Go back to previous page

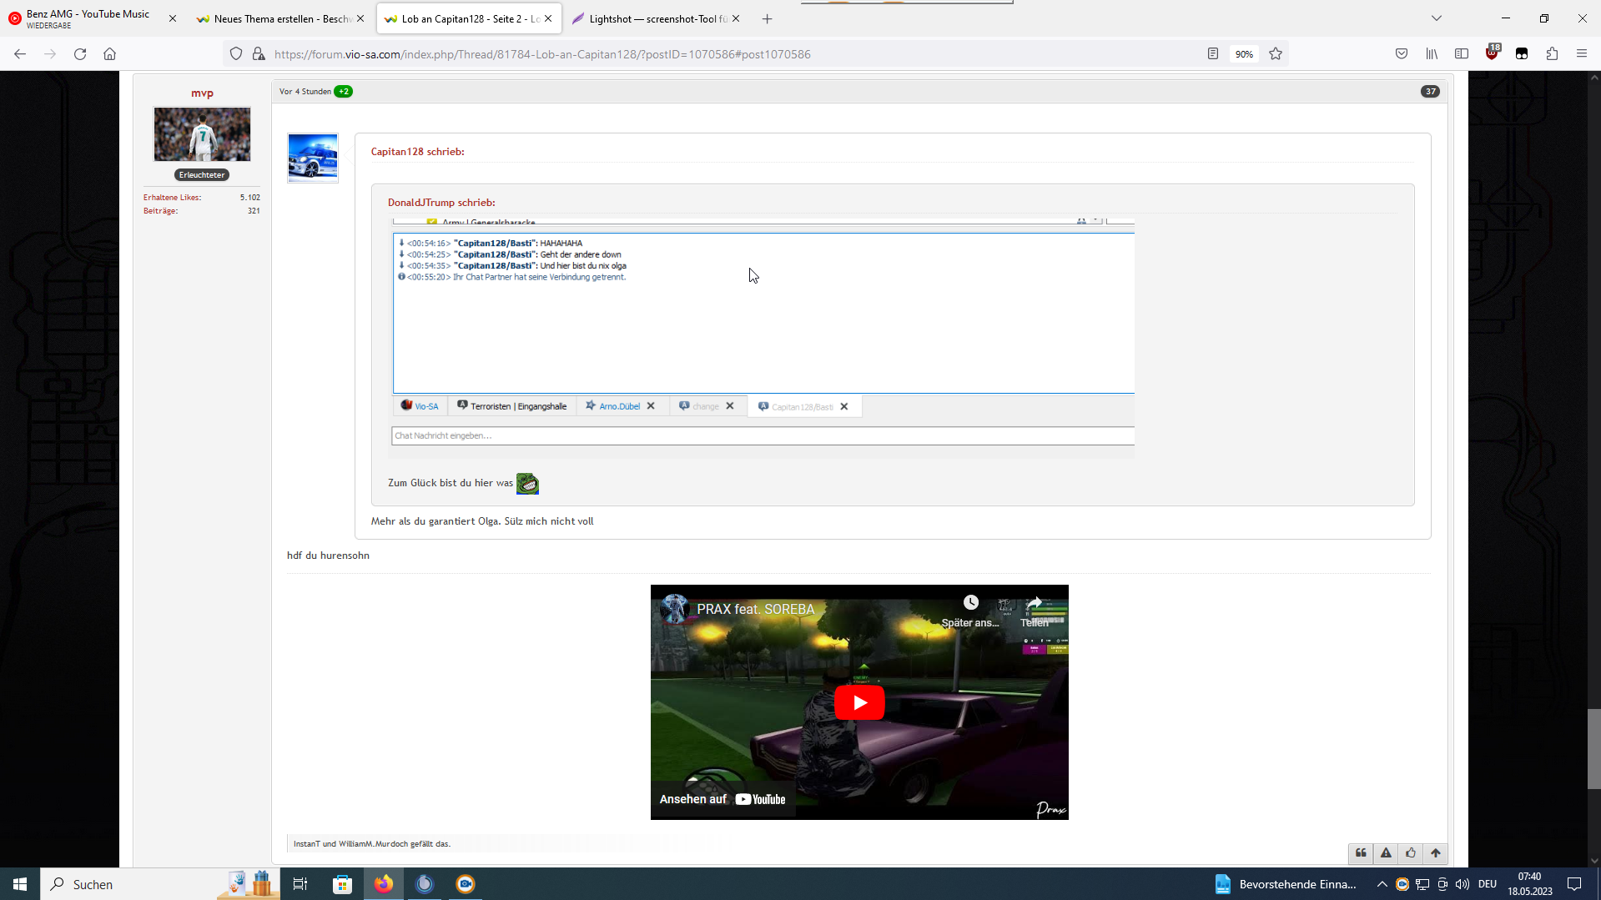click(x=20, y=54)
